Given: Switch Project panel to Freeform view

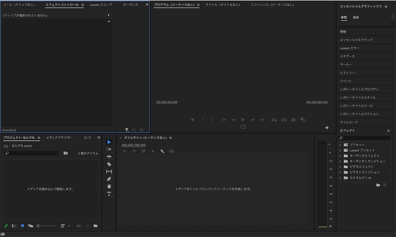Looking at the screenshot, I should click(x=31, y=226).
